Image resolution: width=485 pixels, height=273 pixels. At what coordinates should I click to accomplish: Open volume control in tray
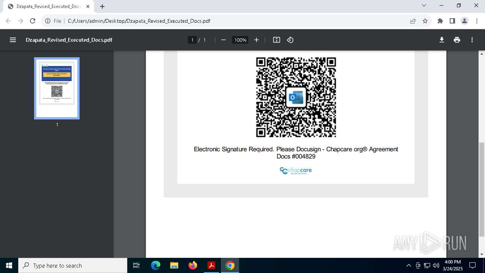436,265
